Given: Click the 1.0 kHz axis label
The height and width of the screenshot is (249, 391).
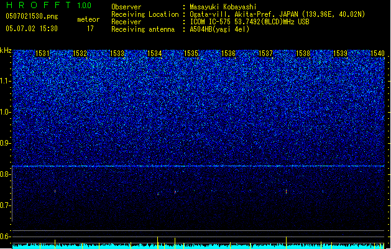Looking at the screenshot, I should pyautogui.click(x=5, y=112).
